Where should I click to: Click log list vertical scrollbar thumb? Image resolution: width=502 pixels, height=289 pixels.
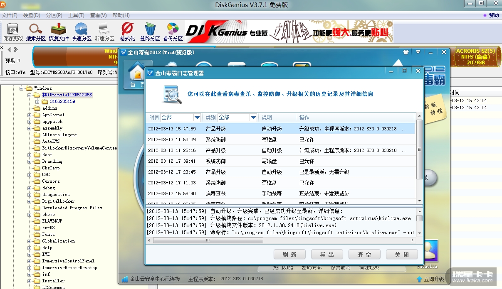coord(419,149)
